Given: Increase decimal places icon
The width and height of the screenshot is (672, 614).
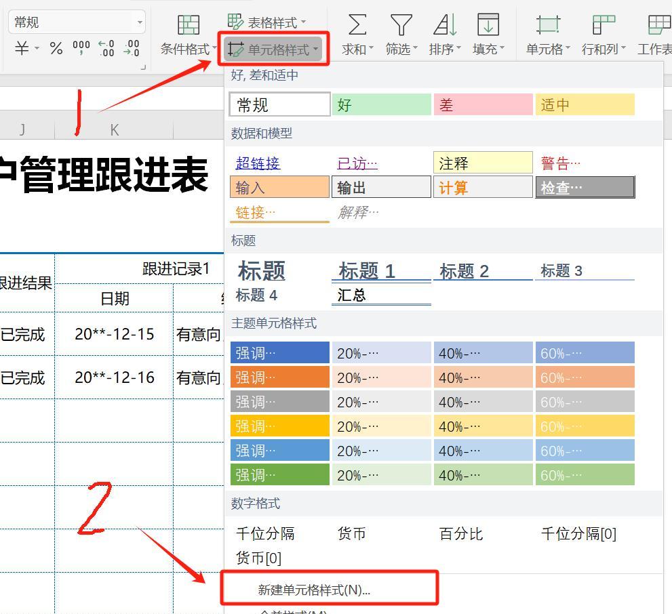Looking at the screenshot, I should point(106,48).
